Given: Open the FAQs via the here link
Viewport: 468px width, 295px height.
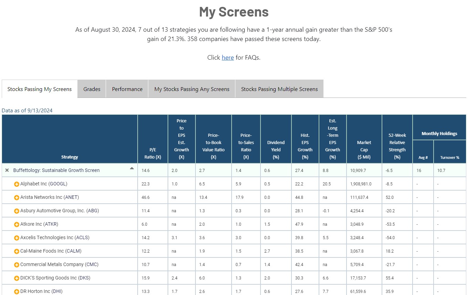Looking at the screenshot, I should (227, 57).
